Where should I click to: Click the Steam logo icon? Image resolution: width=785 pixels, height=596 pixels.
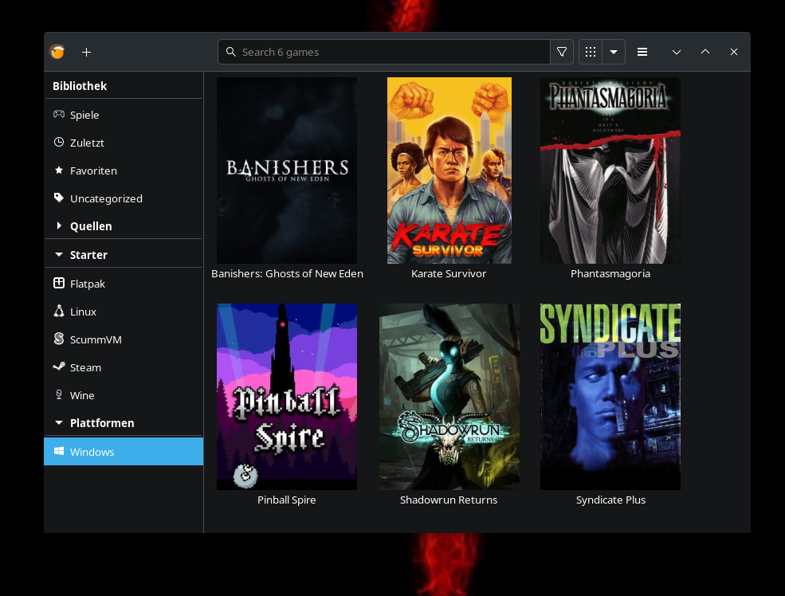point(58,367)
